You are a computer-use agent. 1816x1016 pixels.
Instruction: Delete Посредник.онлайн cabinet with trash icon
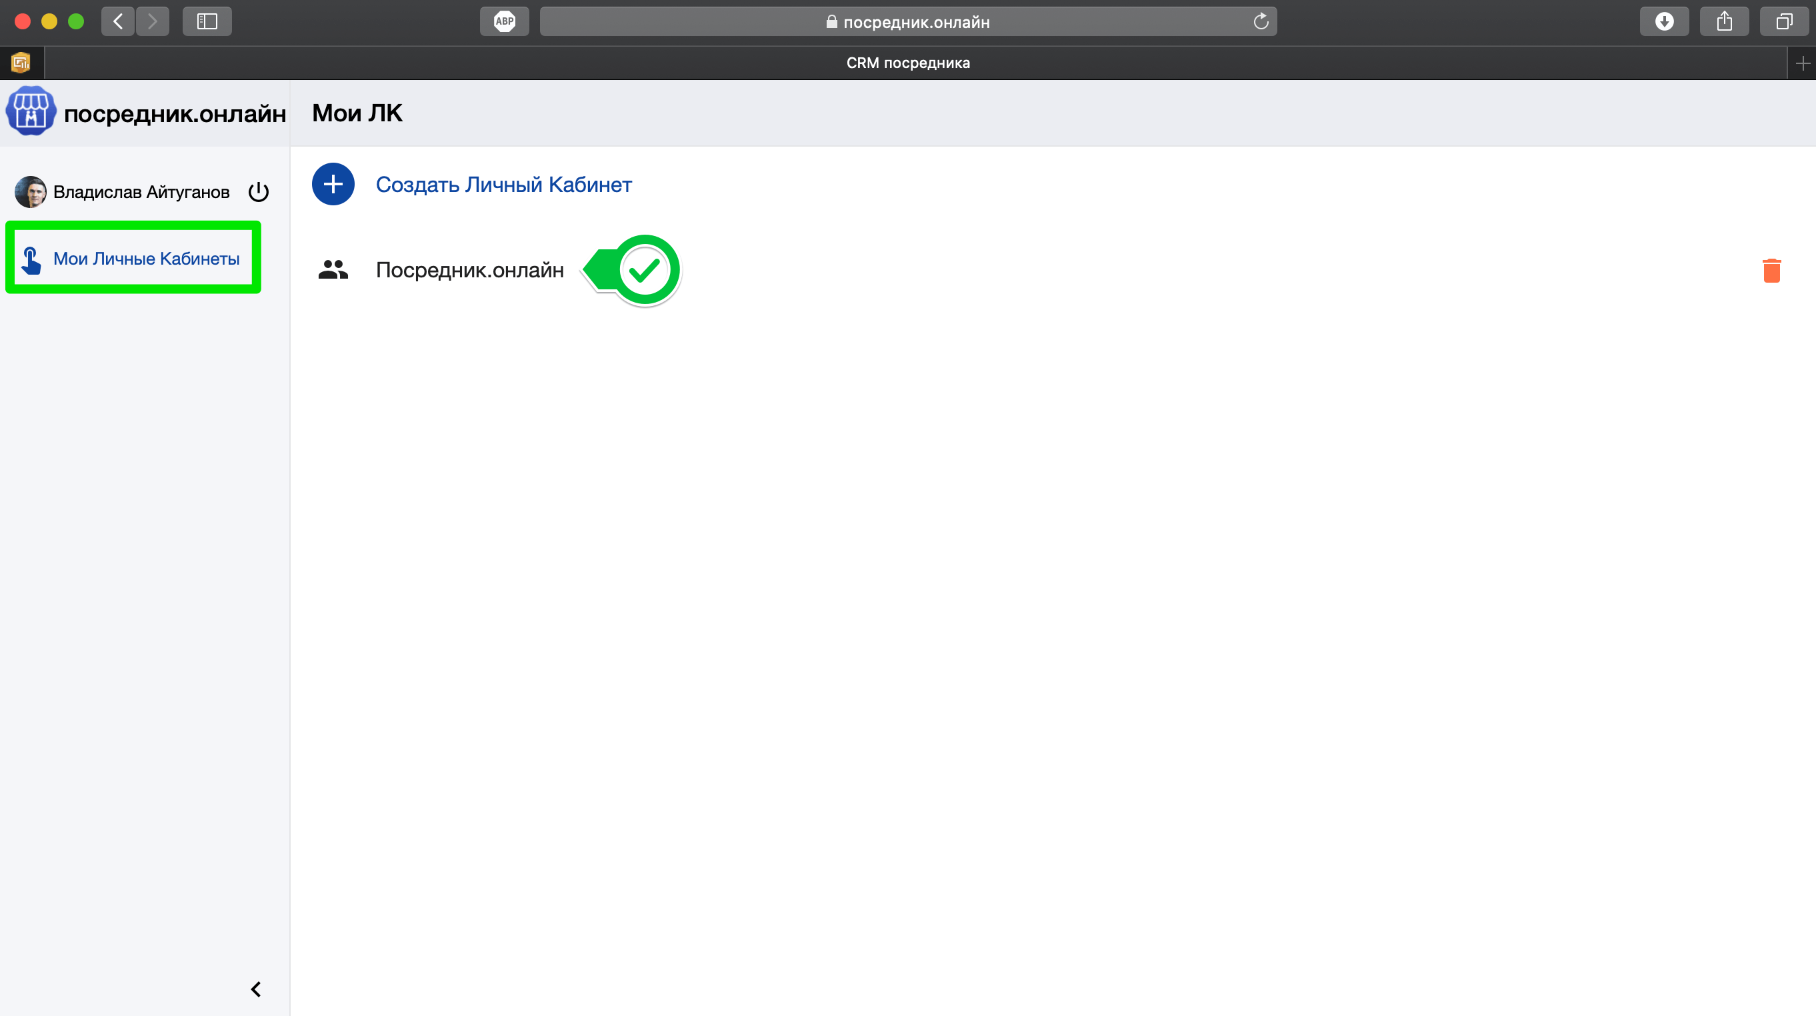pyautogui.click(x=1771, y=270)
